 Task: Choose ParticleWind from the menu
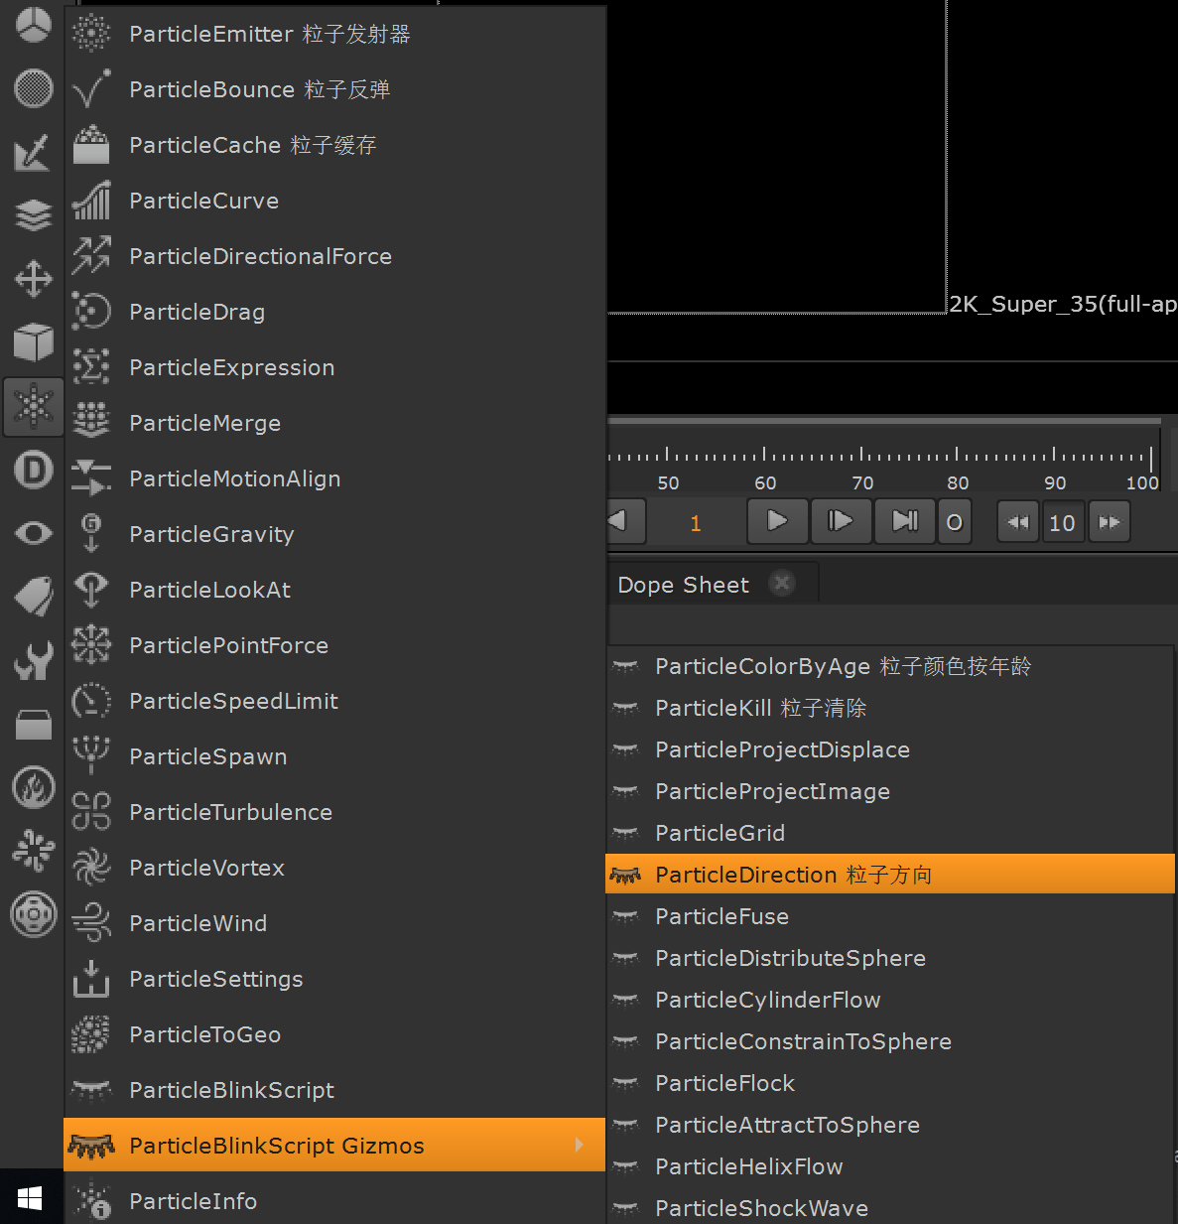334,923
